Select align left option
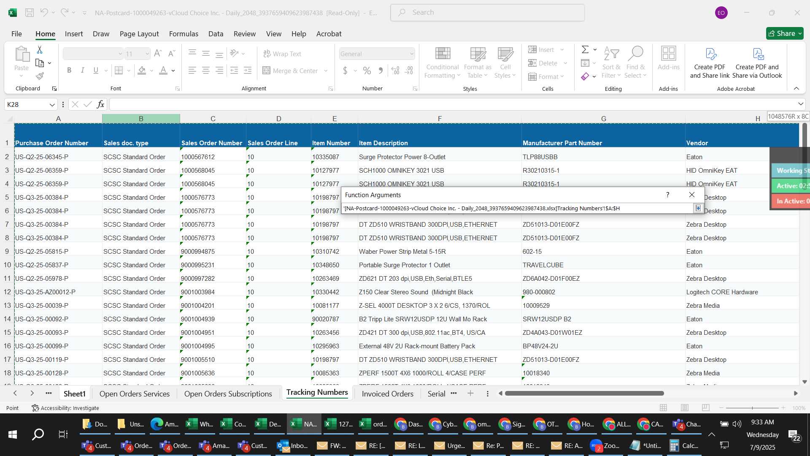 click(x=192, y=71)
